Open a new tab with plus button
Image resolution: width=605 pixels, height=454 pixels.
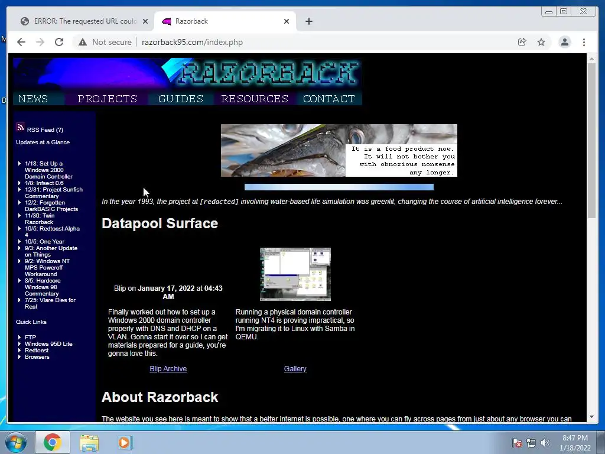(x=308, y=21)
